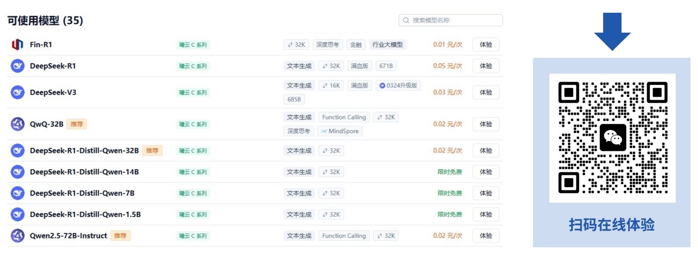Click the 推荐 badge next to Qwen2.5-72B-Instruct
Screen dimensions: 698x264
coord(120,236)
